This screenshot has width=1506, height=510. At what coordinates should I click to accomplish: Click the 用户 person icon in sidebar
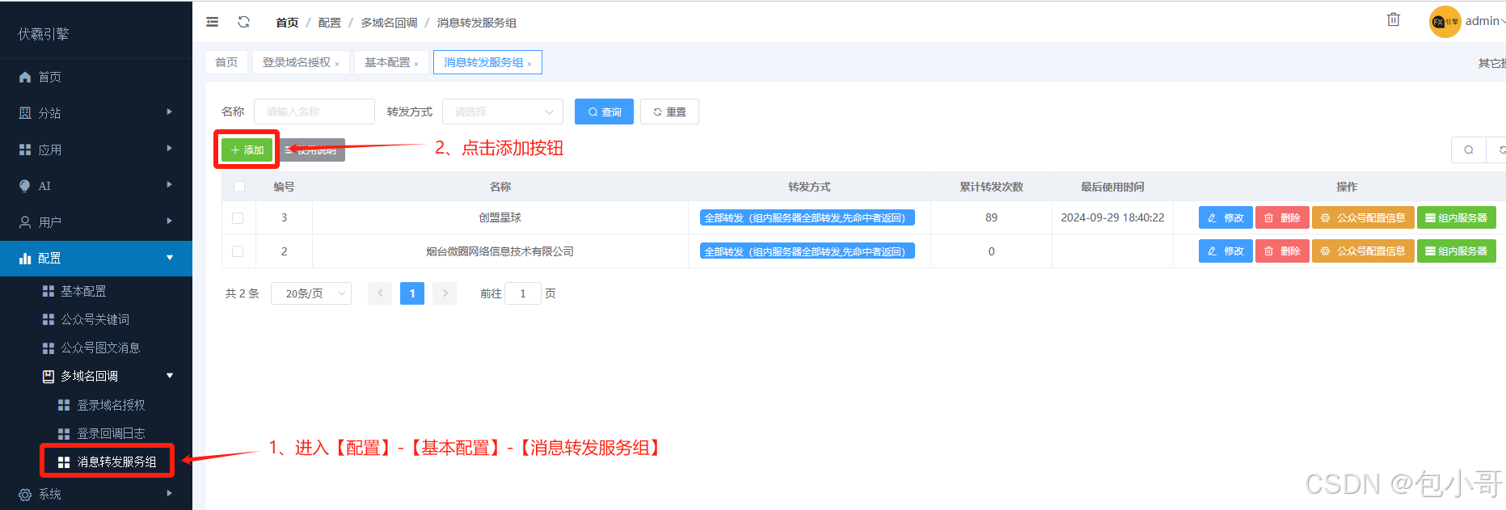click(x=25, y=222)
